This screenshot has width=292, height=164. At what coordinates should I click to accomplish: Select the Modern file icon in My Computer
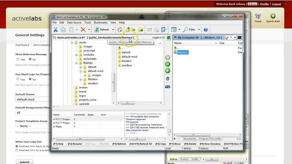click(175, 52)
